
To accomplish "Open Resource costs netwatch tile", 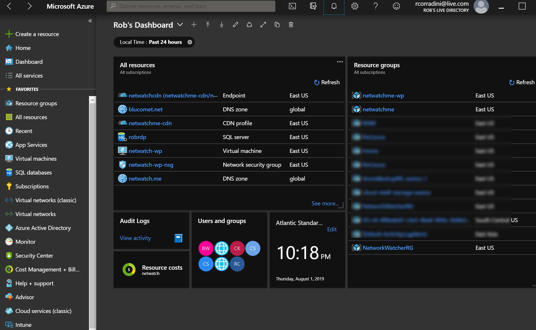I will (152, 270).
